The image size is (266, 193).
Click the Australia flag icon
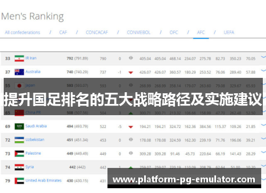click(19, 72)
